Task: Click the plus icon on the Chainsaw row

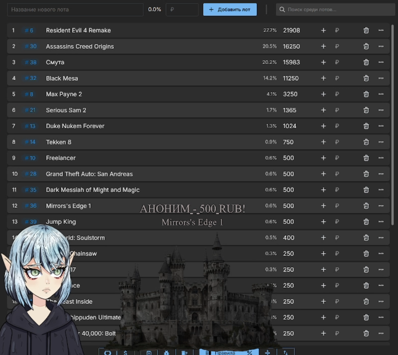Action: coord(323,254)
